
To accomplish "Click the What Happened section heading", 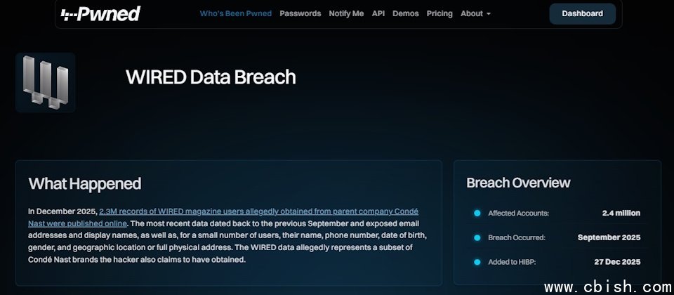I will [x=85, y=184].
